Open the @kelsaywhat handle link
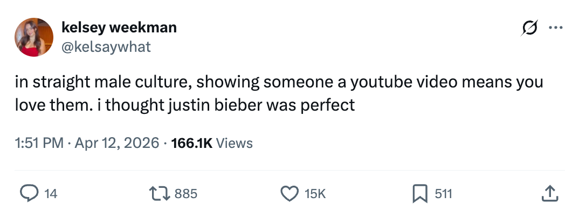Viewport: 579px width, 217px height. pyautogui.click(x=107, y=47)
